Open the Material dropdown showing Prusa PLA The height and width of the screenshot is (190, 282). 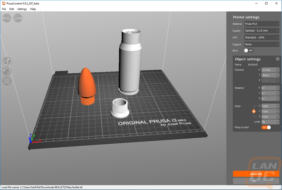(262, 24)
